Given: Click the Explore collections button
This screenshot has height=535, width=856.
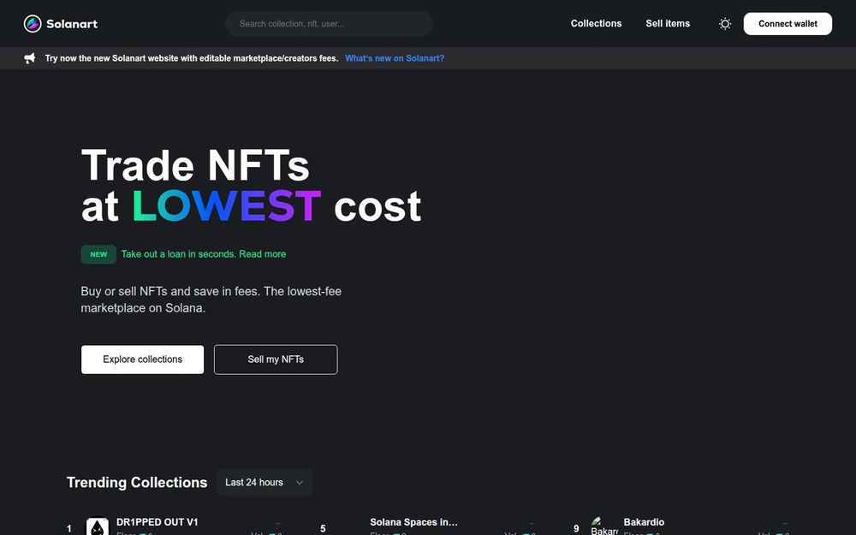Looking at the screenshot, I should (142, 360).
